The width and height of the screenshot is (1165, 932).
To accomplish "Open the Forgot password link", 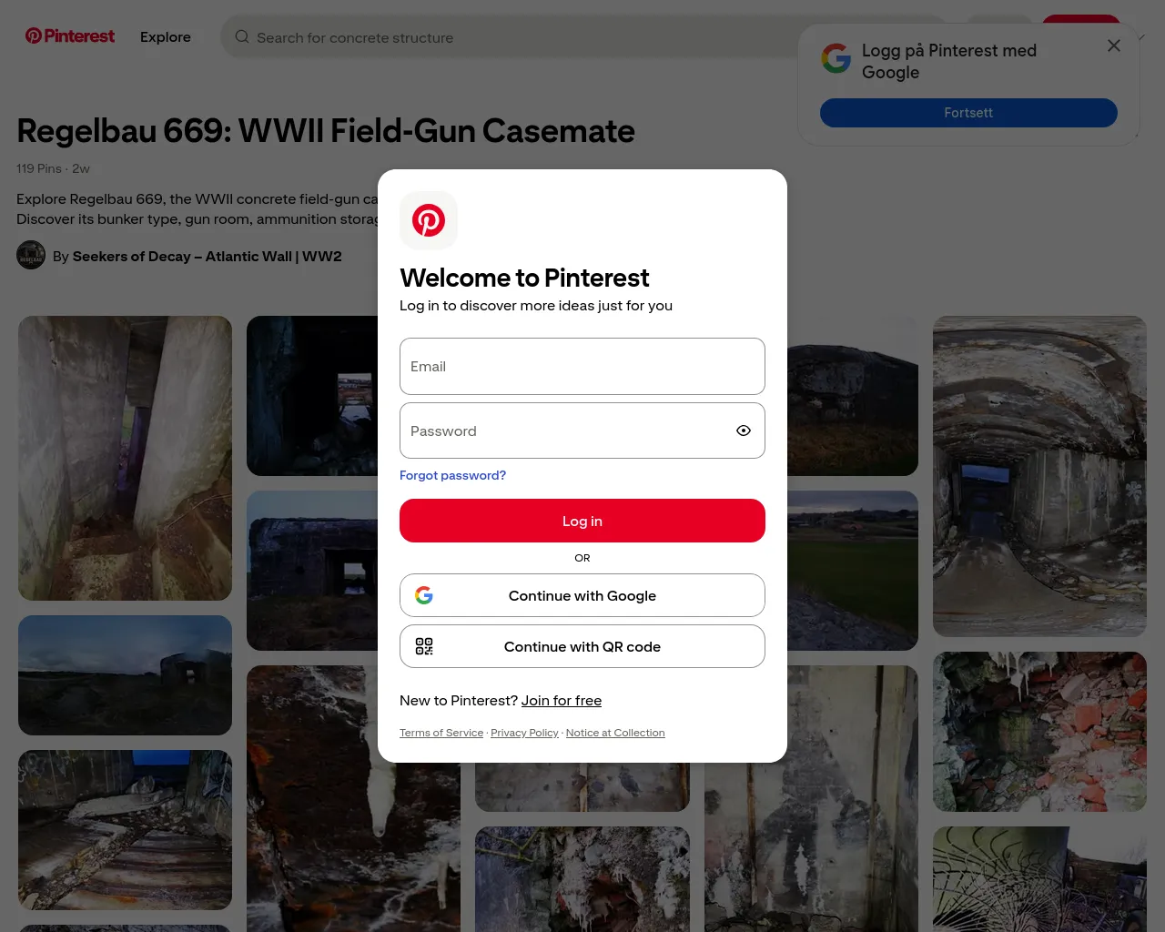I will coord(452,475).
